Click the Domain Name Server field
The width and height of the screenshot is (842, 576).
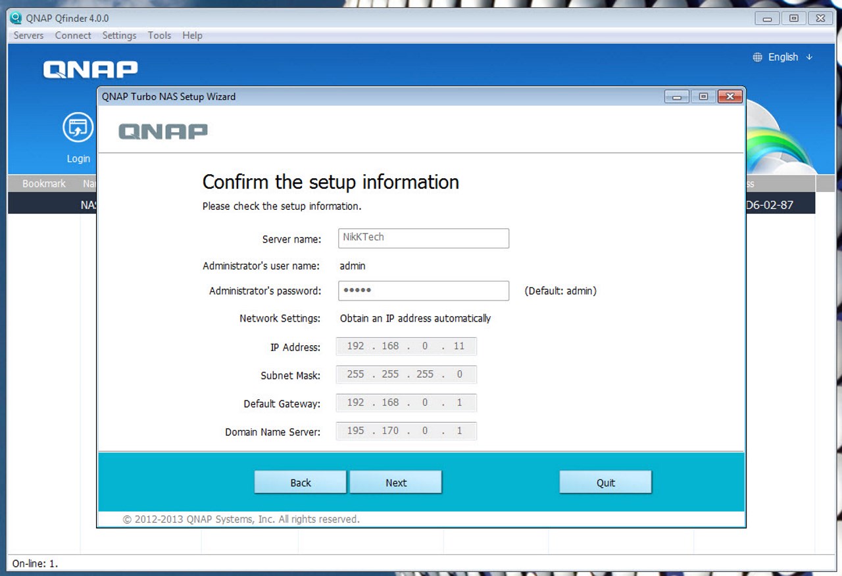coord(407,431)
